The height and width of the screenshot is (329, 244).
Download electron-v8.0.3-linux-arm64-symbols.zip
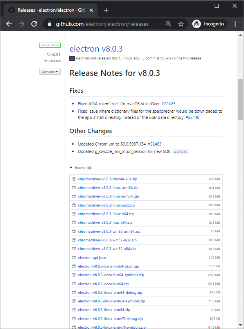[x=112, y=301]
